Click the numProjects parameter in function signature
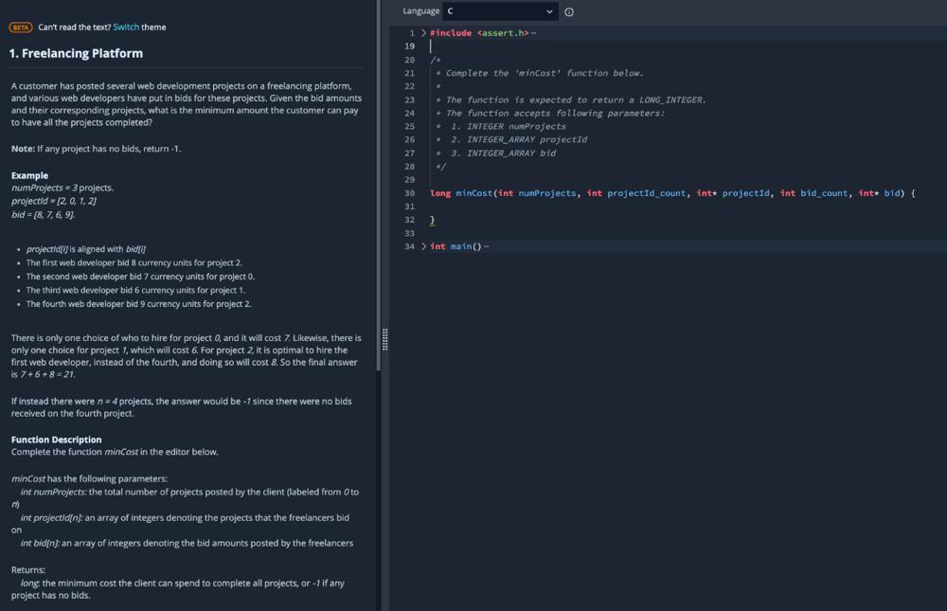 coord(546,193)
